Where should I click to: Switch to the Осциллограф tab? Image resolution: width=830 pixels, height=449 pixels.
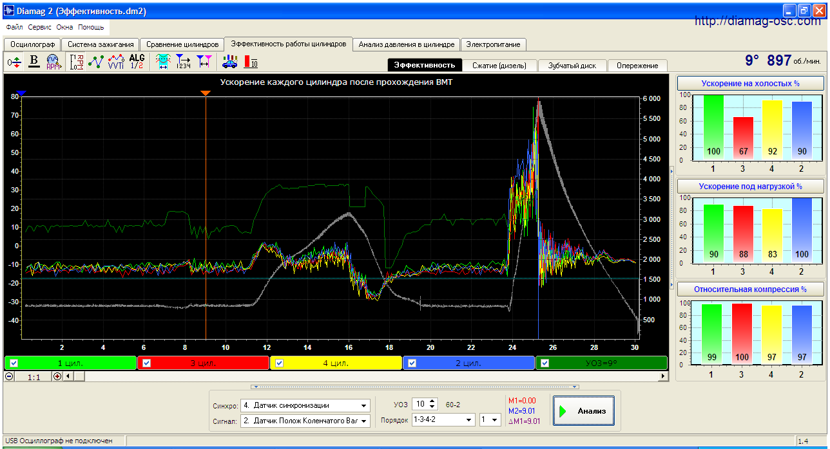(x=32, y=44)
